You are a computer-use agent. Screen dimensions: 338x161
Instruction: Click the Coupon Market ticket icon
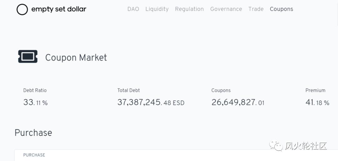pyautogui.click(x=28, y=57)
